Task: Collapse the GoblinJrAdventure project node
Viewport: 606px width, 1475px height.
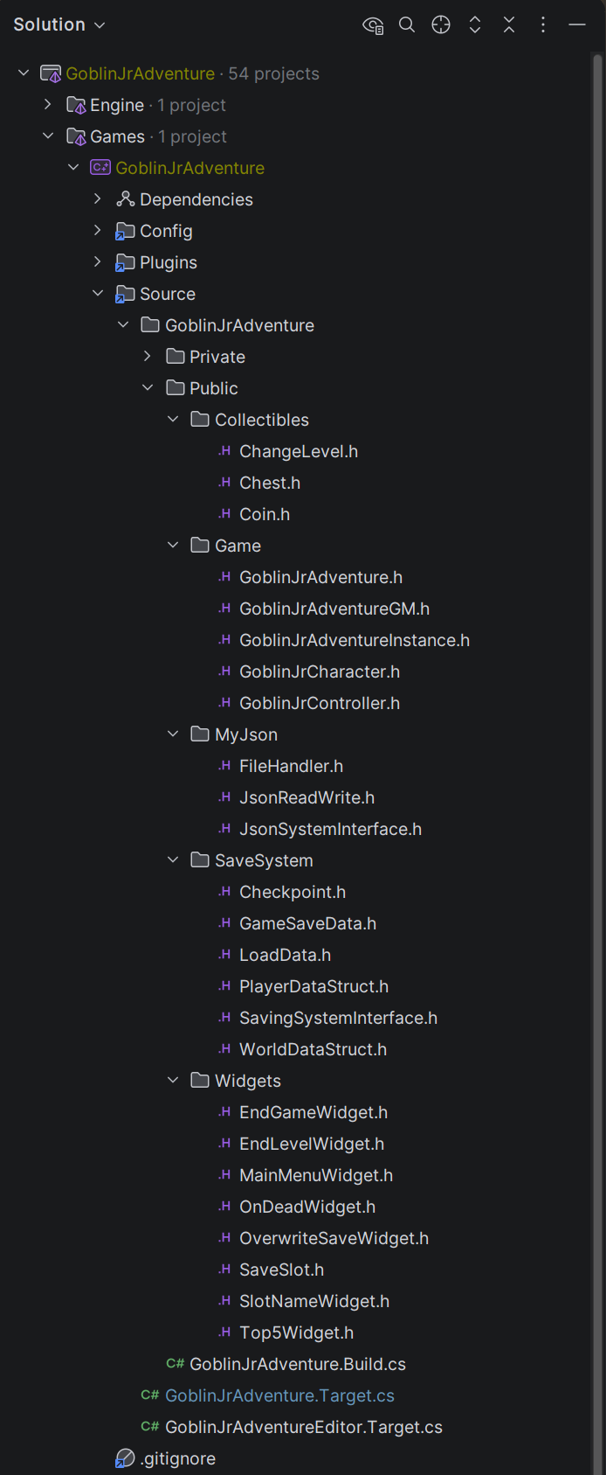Action: [73, 167]
